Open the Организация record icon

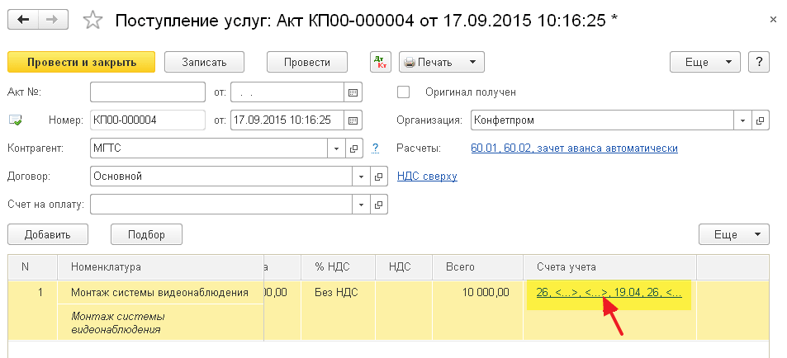[761, 120]
